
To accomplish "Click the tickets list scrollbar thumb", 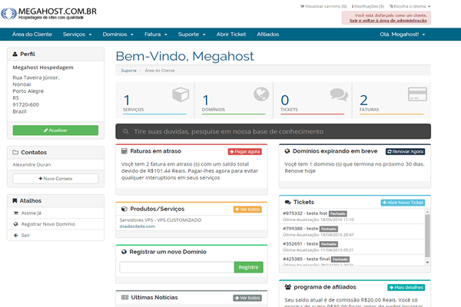I will [x=427, y=236].
